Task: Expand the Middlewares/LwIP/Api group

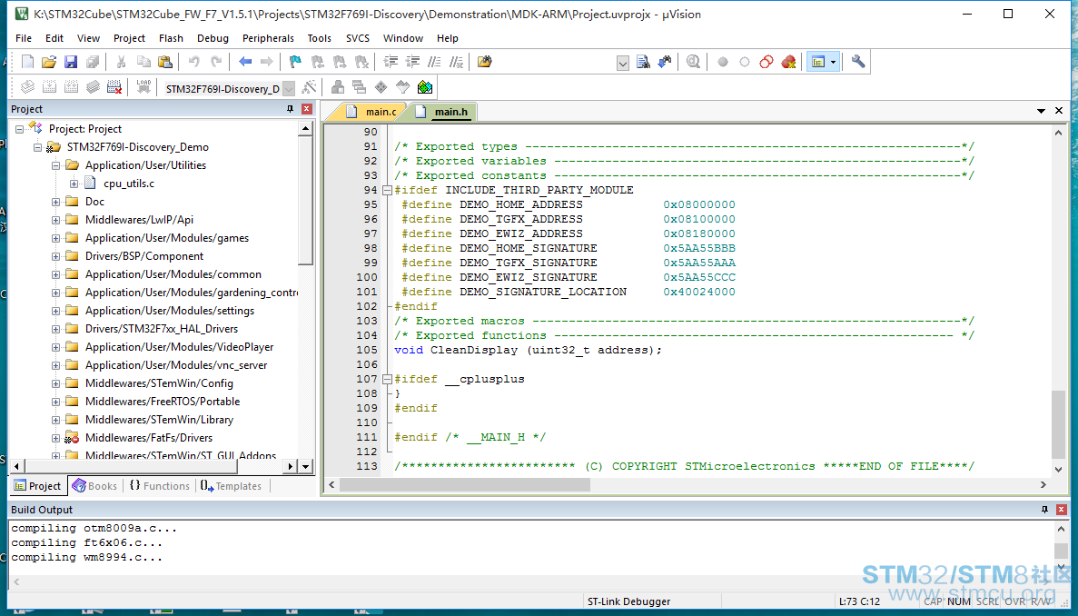Action: (x=55, y=220)
